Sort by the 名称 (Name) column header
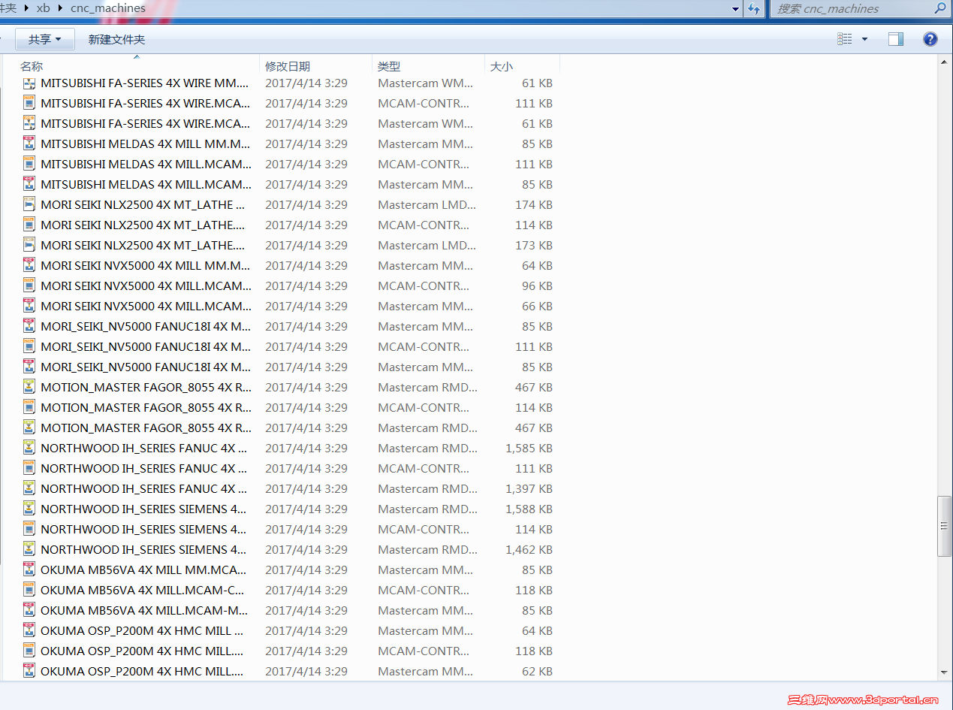953x710 pixels. tap(32, 66)
